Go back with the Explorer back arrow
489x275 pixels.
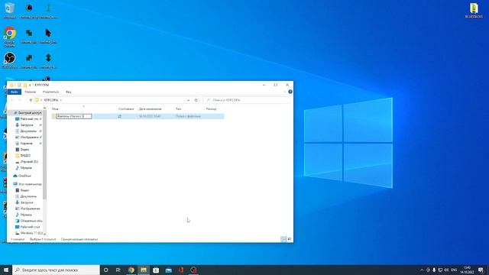click(x=12, y=100)
